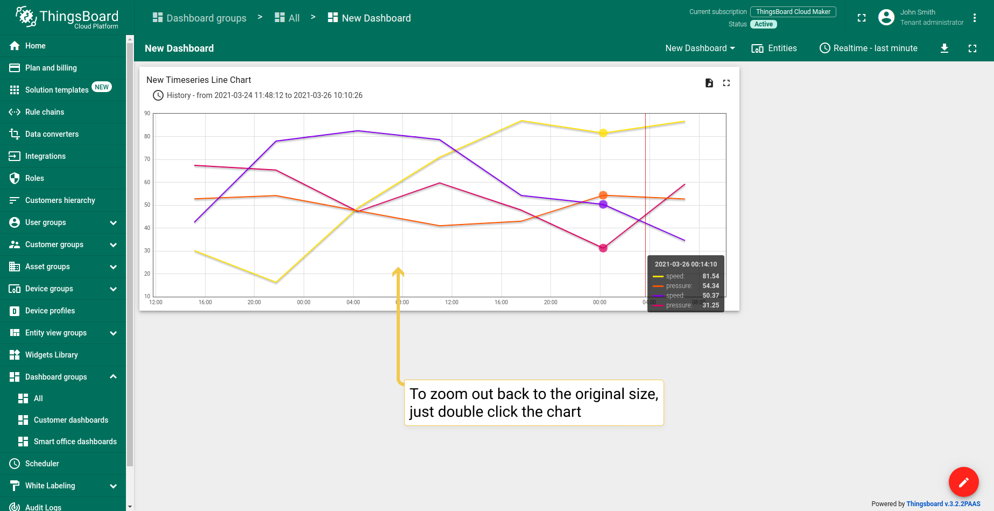This screenshot has width=994, height=511.
Task: Enter dashboard edit mode pencil button
Action: [x=963, y=482]
